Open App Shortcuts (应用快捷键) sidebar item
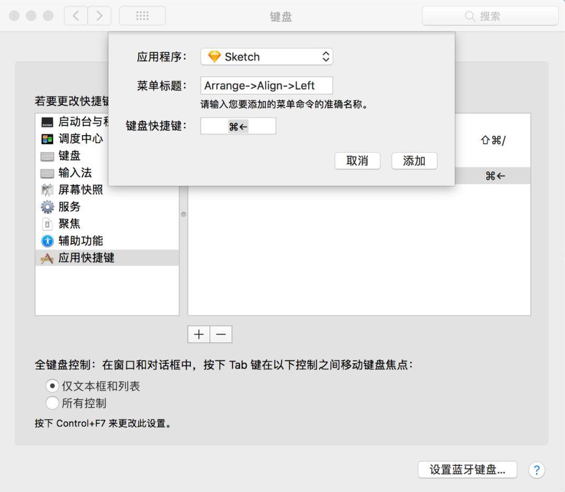 coord(107,258)
